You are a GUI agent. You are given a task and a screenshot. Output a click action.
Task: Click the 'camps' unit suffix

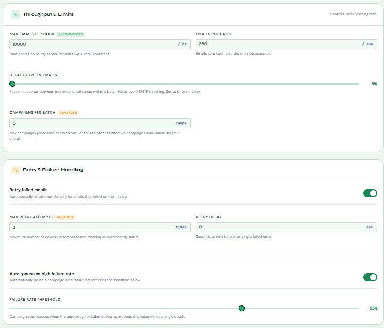181,123
